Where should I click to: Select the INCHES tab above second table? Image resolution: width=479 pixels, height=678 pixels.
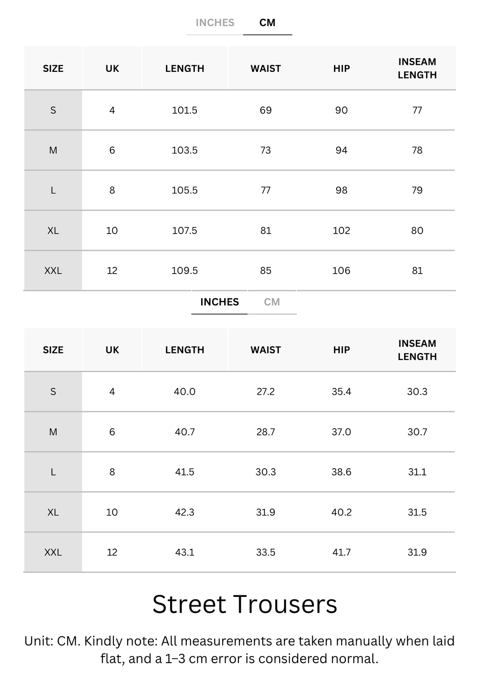coord(219,302)
